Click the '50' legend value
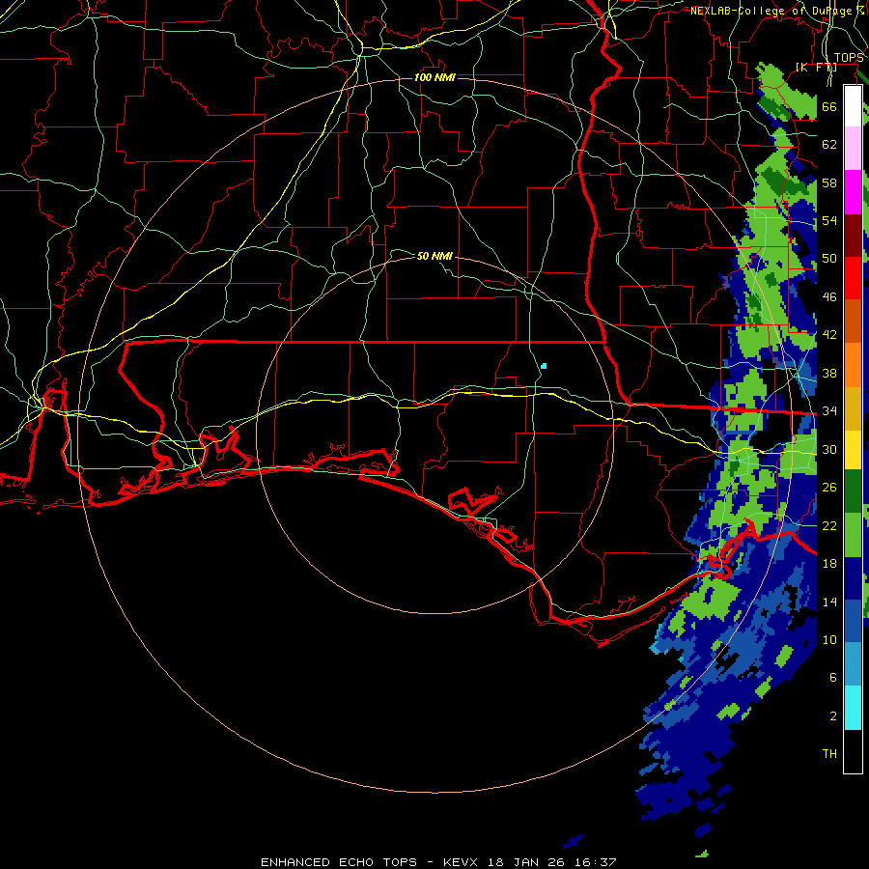This screenshot has width=869, height=869. click(829, 259)
